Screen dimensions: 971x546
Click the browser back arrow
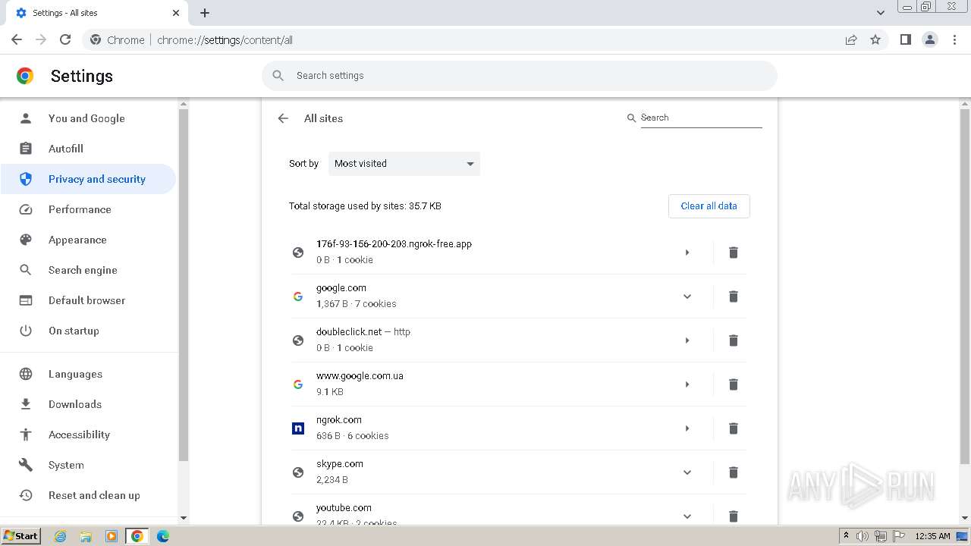pos(17,39)
